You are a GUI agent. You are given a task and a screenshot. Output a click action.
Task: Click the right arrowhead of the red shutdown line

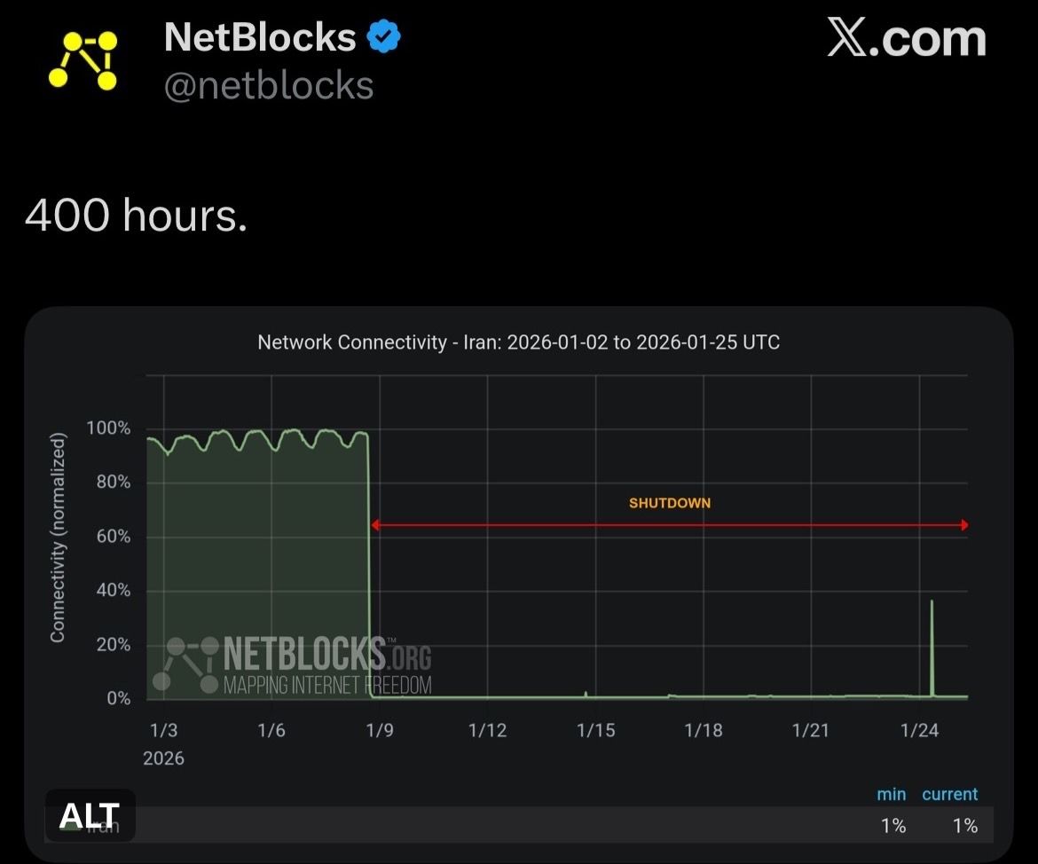pos(963,525)
